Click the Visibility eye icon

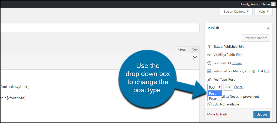[x=209, y=55]
